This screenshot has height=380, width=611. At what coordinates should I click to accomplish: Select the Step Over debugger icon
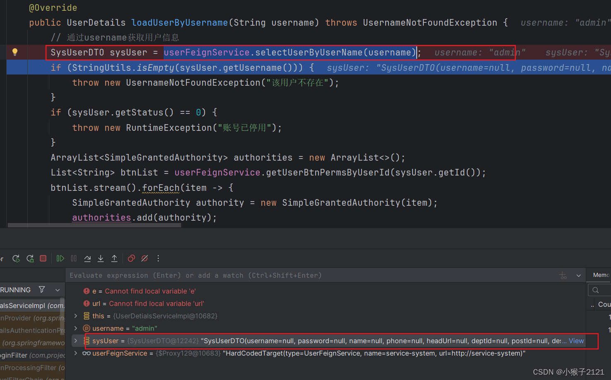click(x=87, y=258)
